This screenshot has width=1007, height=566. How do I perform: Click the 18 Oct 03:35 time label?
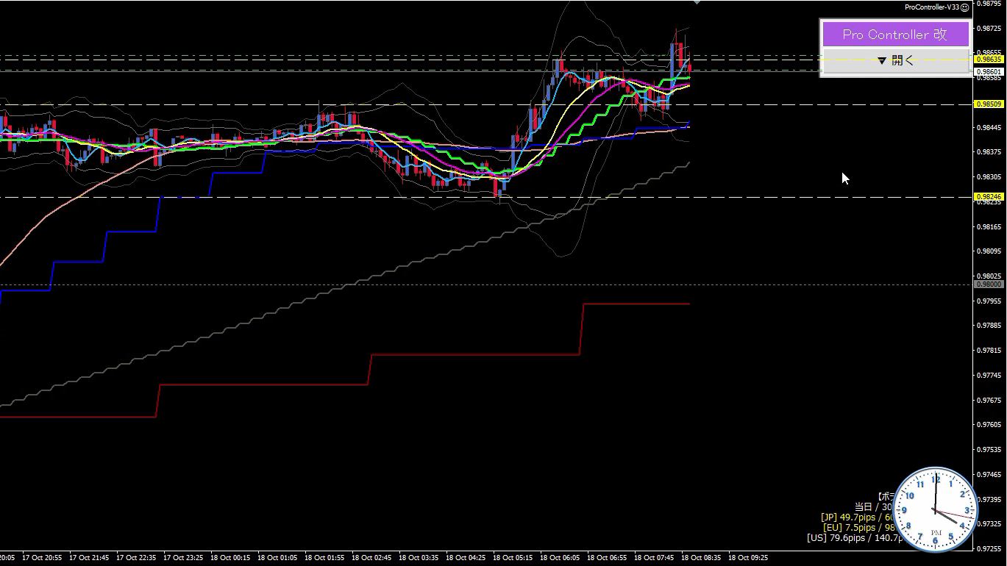tap(419, 558)
